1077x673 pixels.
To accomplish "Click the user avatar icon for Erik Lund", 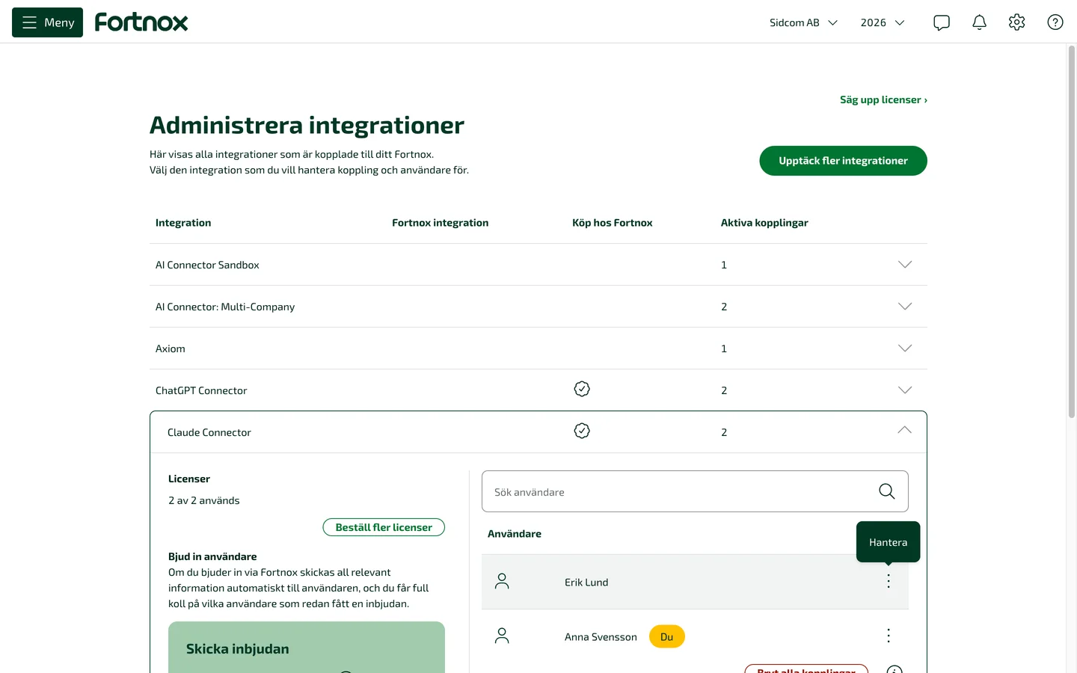I will point(502,581).
